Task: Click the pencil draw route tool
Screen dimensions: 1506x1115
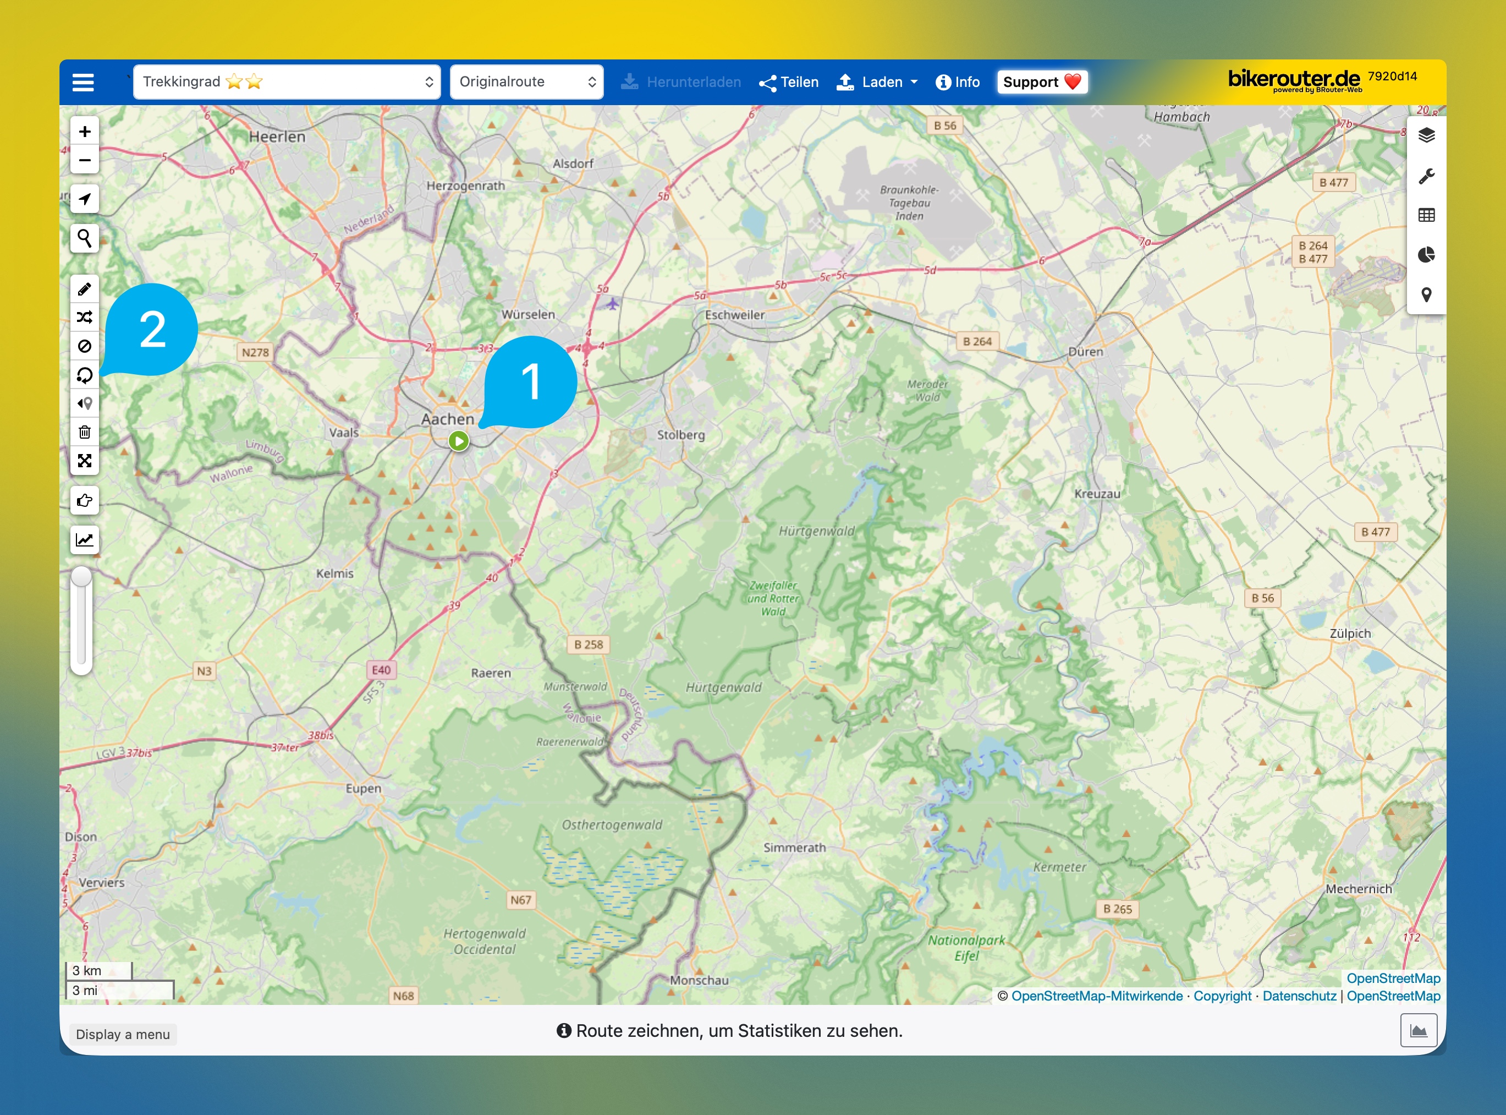Action: [x=84, y=289]
